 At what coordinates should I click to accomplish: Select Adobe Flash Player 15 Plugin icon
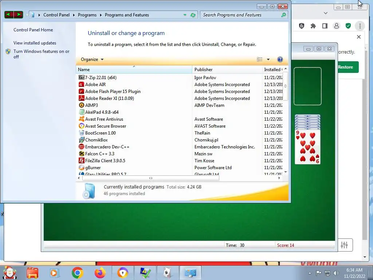coord(81,91)
